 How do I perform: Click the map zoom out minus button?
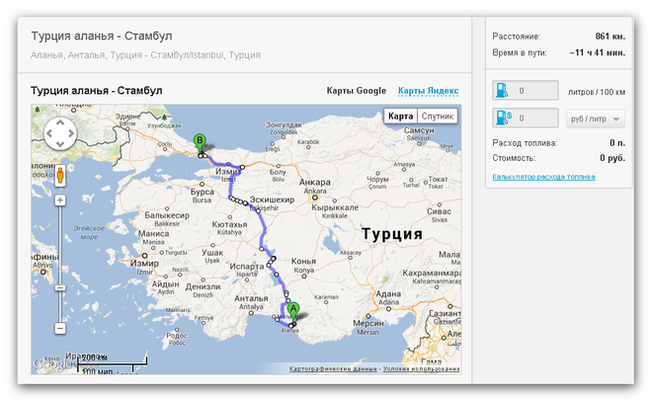click(60, 328)
